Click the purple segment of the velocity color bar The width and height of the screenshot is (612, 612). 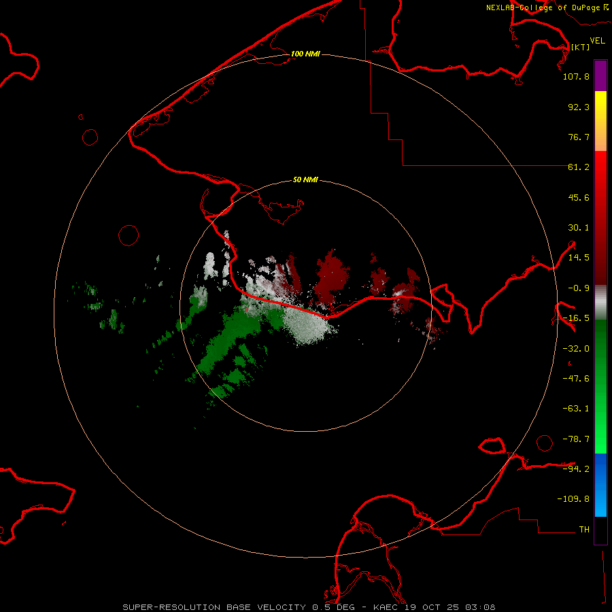click(x=600, y=75)
